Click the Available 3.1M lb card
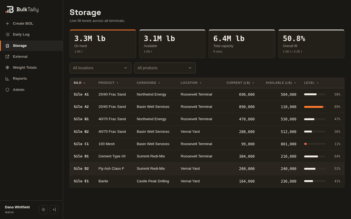351x219 pixels. point(172,44)
